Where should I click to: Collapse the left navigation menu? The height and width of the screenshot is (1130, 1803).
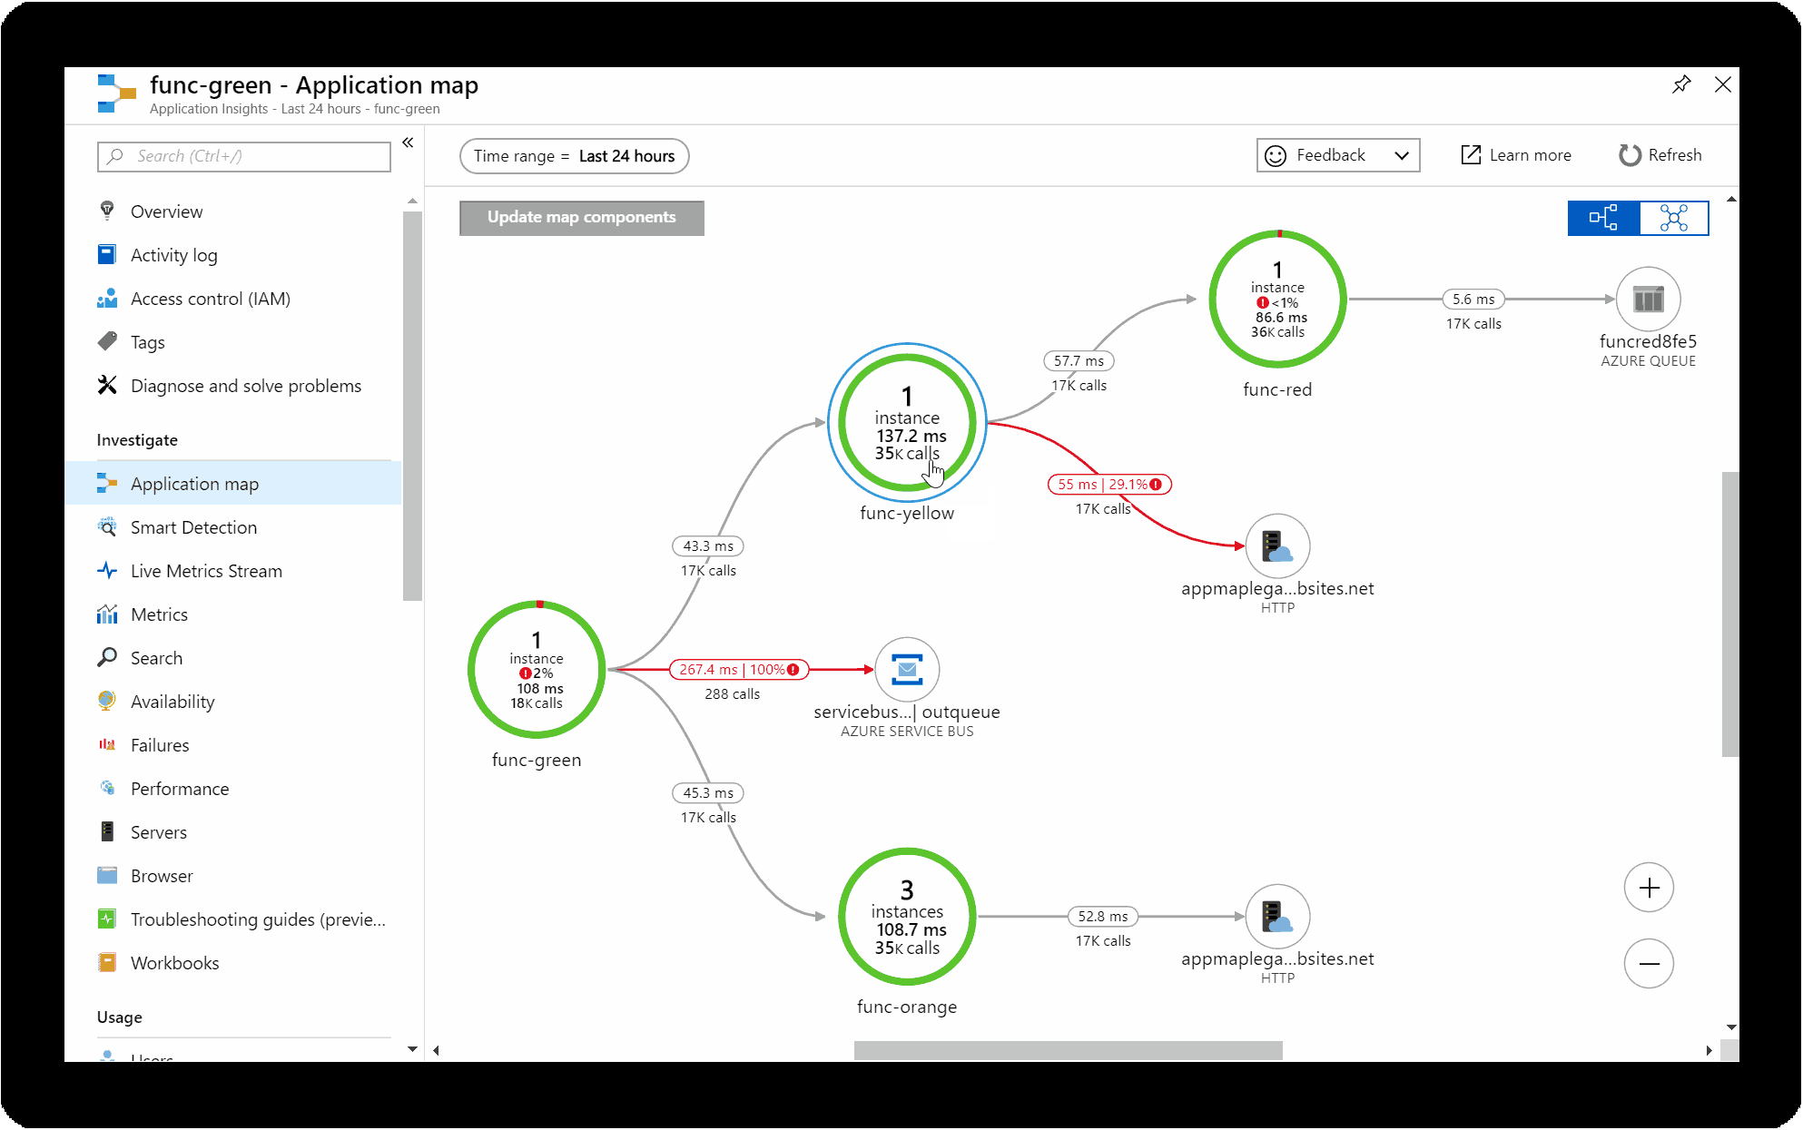click(x=409, y=142)
